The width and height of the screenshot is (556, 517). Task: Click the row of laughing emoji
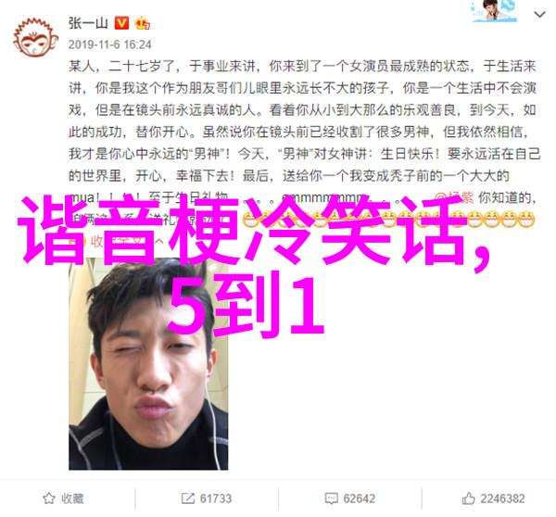point(388,219)
